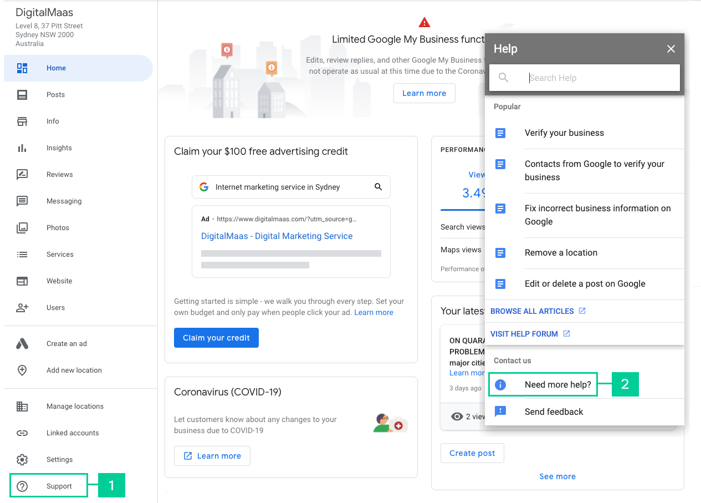
Task: Click the Photos icon in sidebar
Action: (x=22, y=228)
